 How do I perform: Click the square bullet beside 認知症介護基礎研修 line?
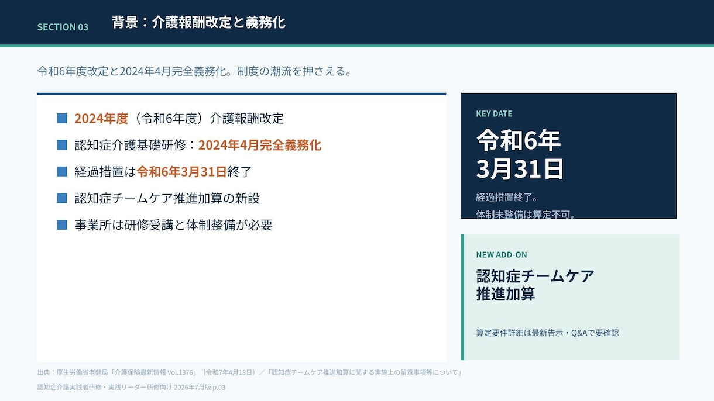pos(62,145)
